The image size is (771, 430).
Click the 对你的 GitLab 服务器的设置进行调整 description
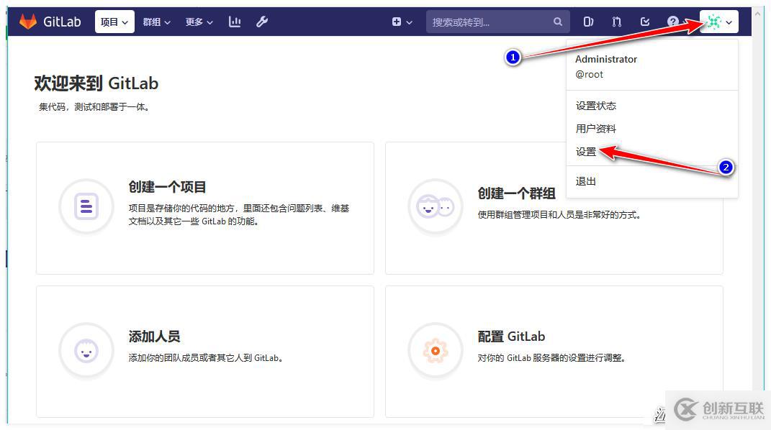551,358
